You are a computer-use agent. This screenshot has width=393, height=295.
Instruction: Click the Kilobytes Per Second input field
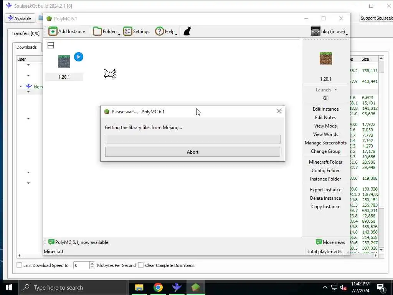tap(81, 265)
